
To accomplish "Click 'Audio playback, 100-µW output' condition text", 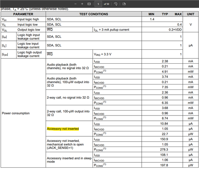I will pos(68,82).
